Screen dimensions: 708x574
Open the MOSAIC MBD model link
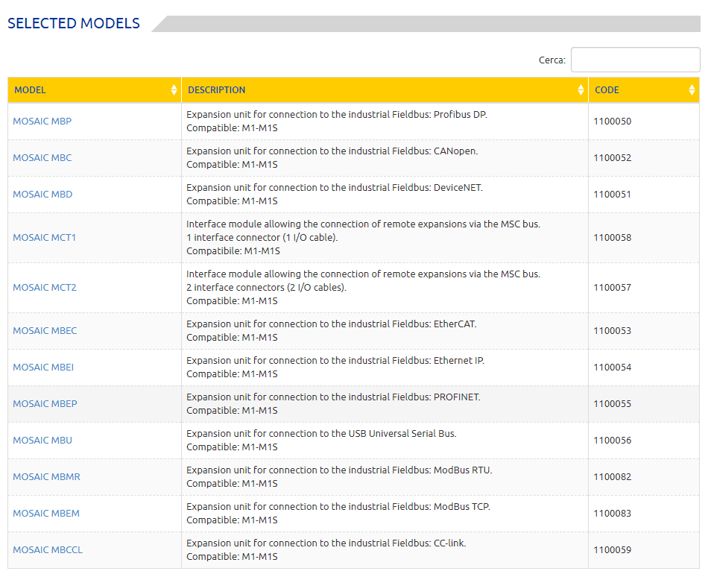(42, 195)
